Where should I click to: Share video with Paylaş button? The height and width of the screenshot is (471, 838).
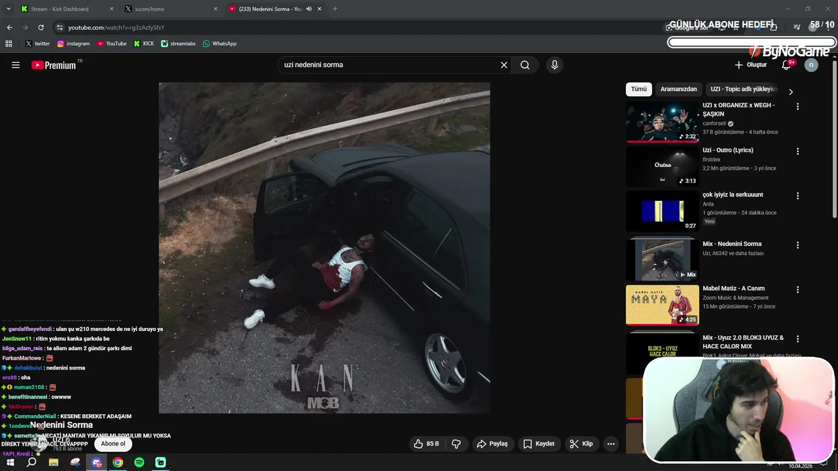point(492,444)
